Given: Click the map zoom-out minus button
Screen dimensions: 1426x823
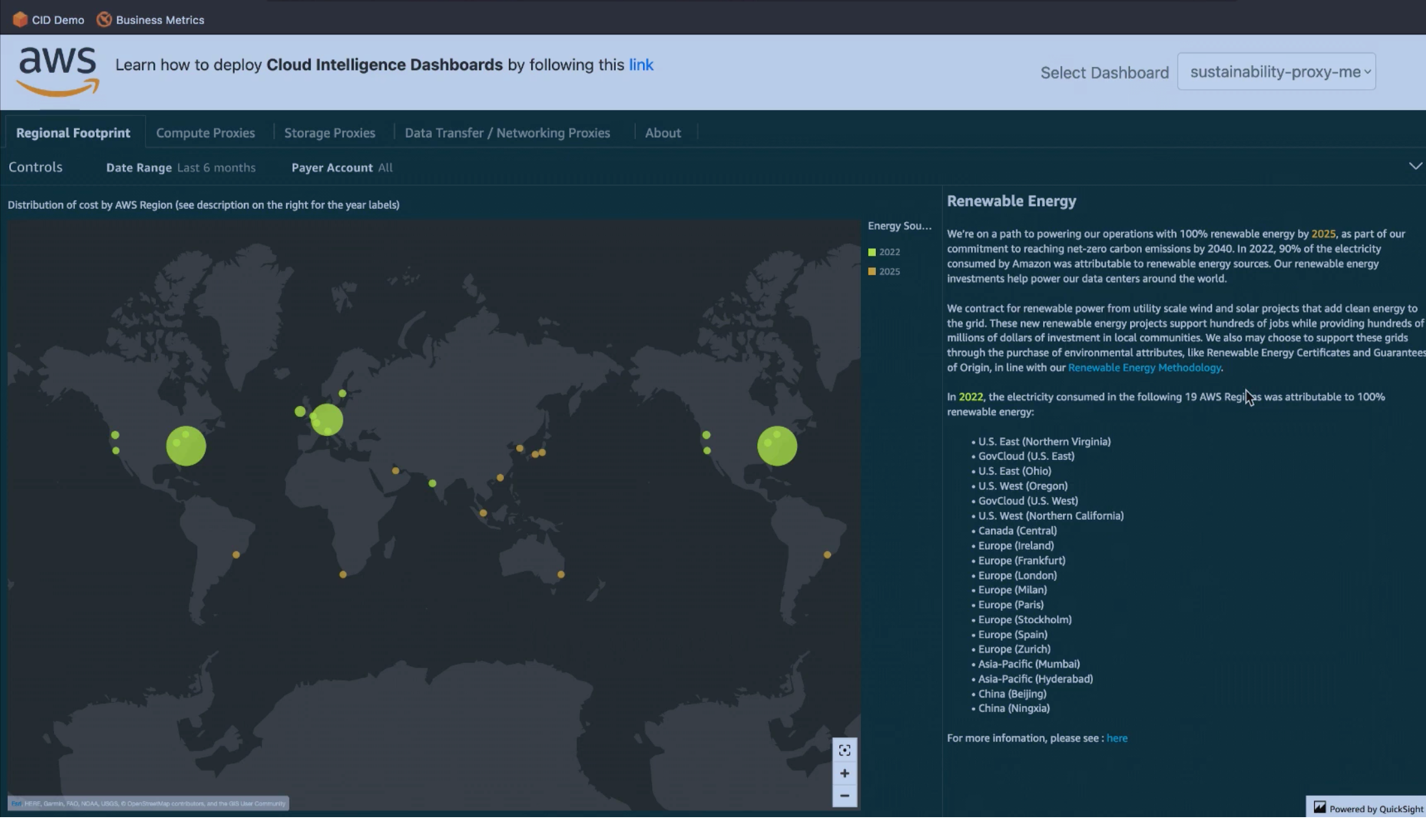Looking at the screenshot, I should [x=844, y=795].
